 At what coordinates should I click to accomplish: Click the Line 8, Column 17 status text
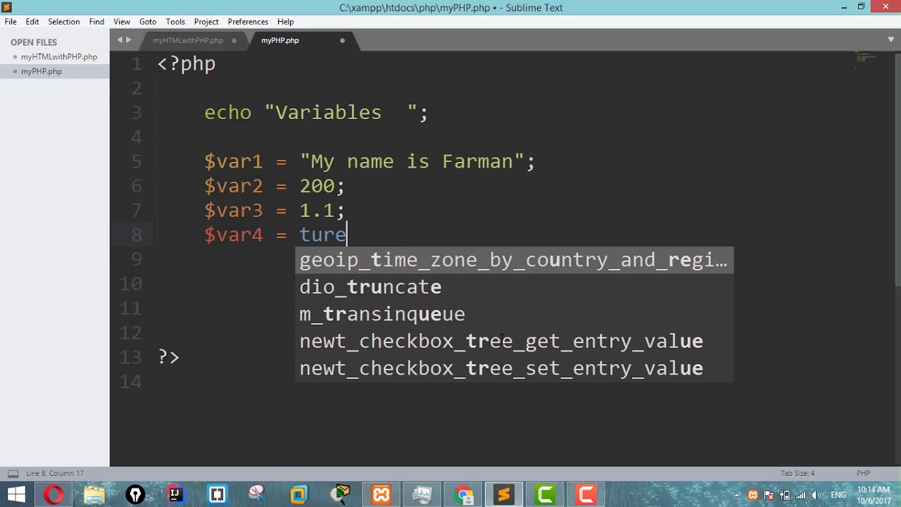[x=55, y=473]
